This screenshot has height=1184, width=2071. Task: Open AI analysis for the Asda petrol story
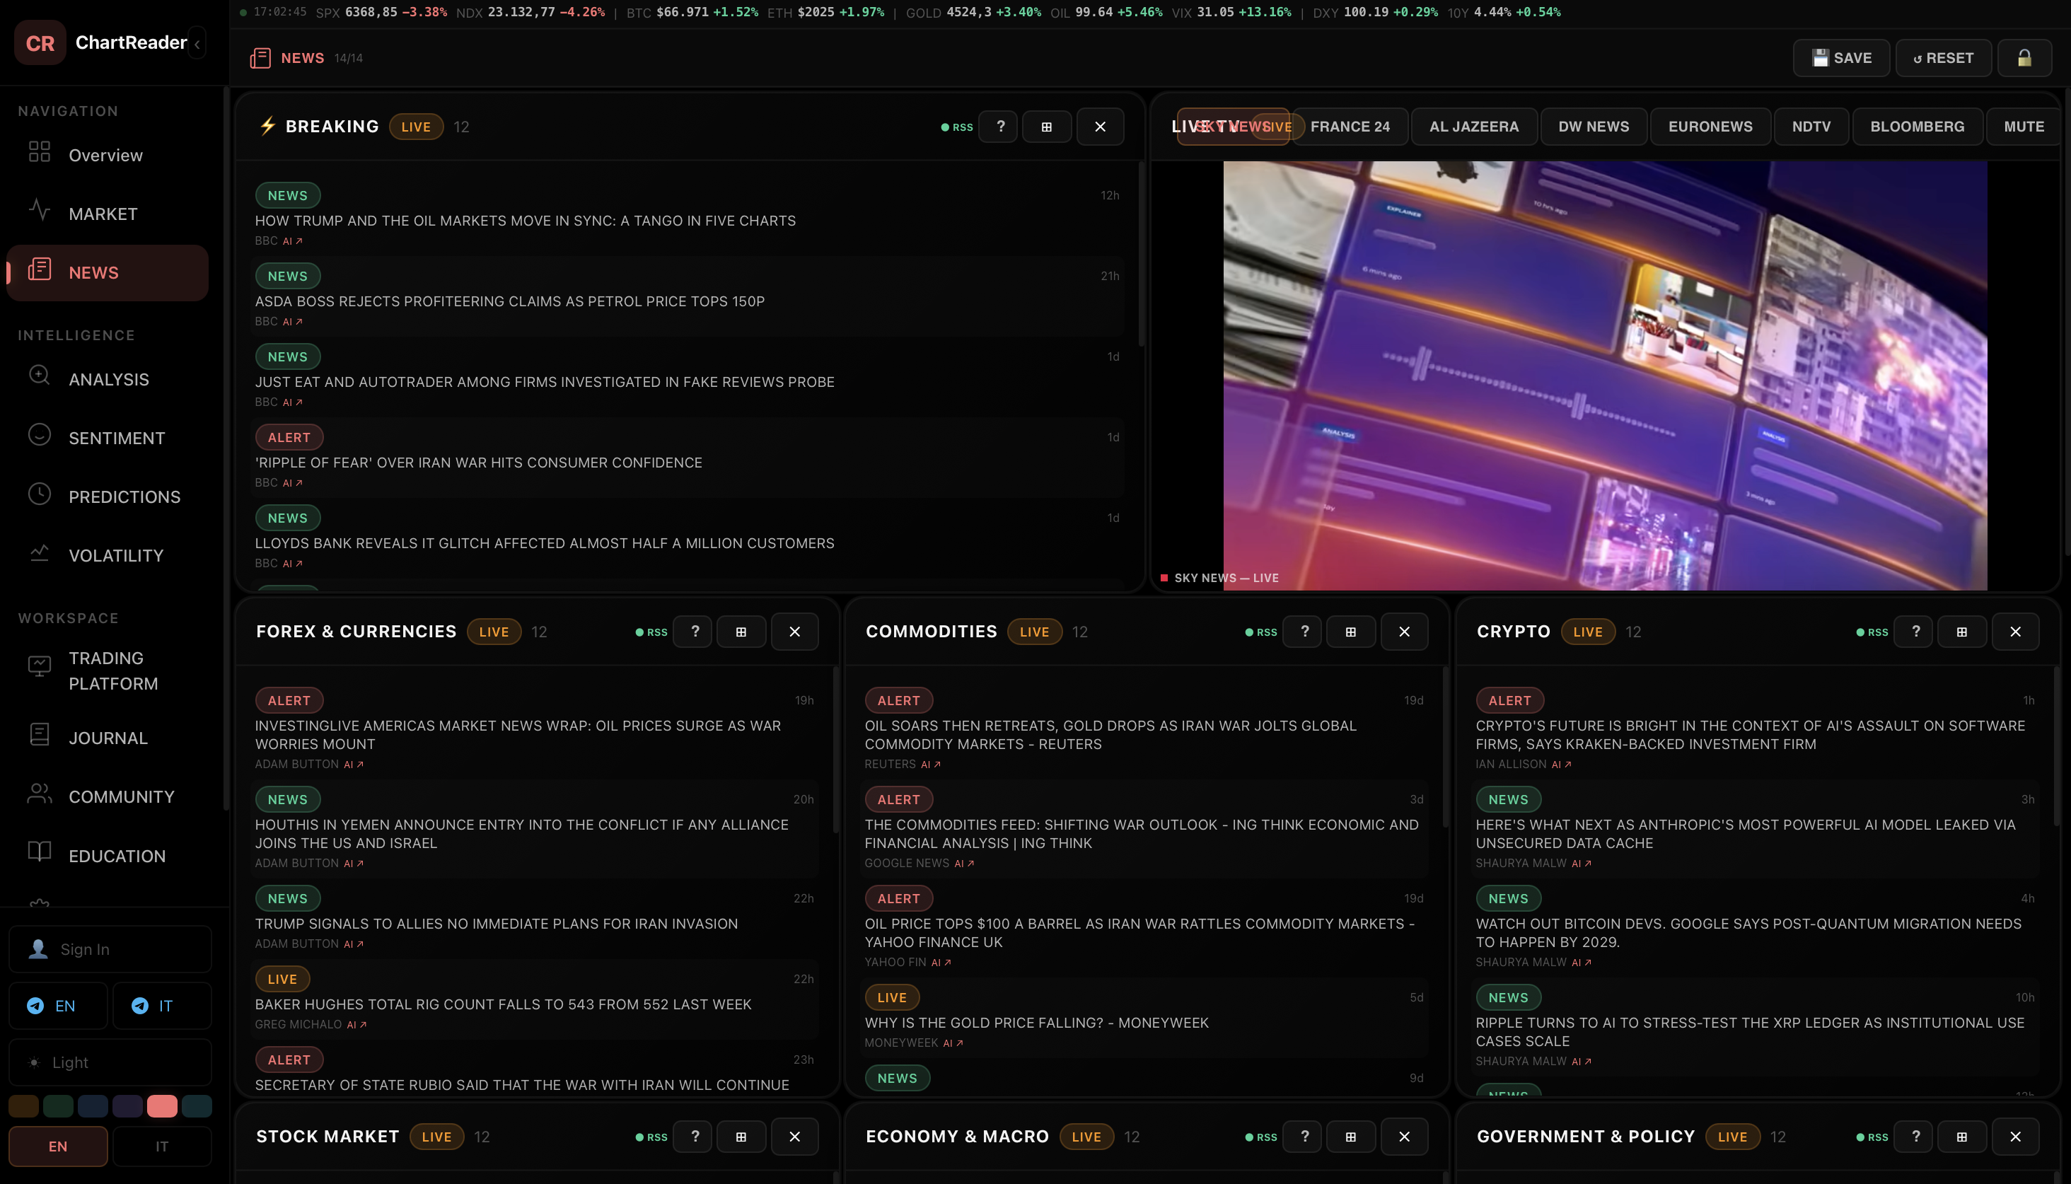coord(292,322)
